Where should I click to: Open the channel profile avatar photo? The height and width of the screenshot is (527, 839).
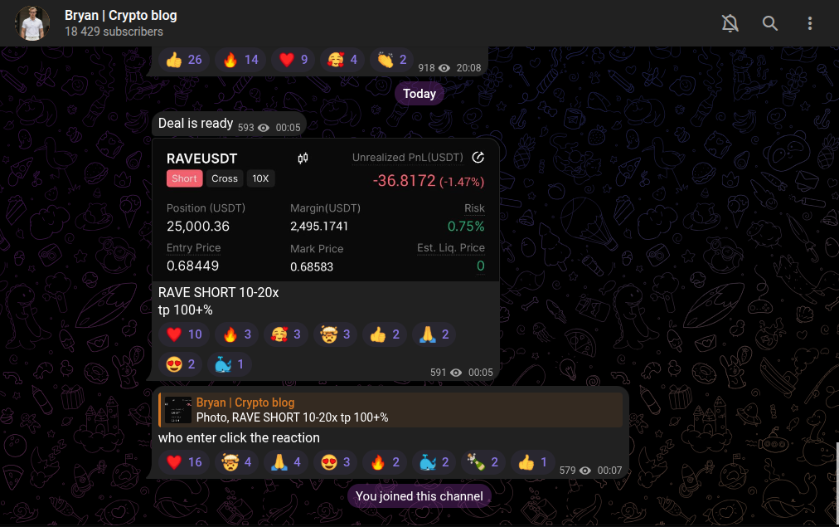pyautogui.click(x=32, y=23)
